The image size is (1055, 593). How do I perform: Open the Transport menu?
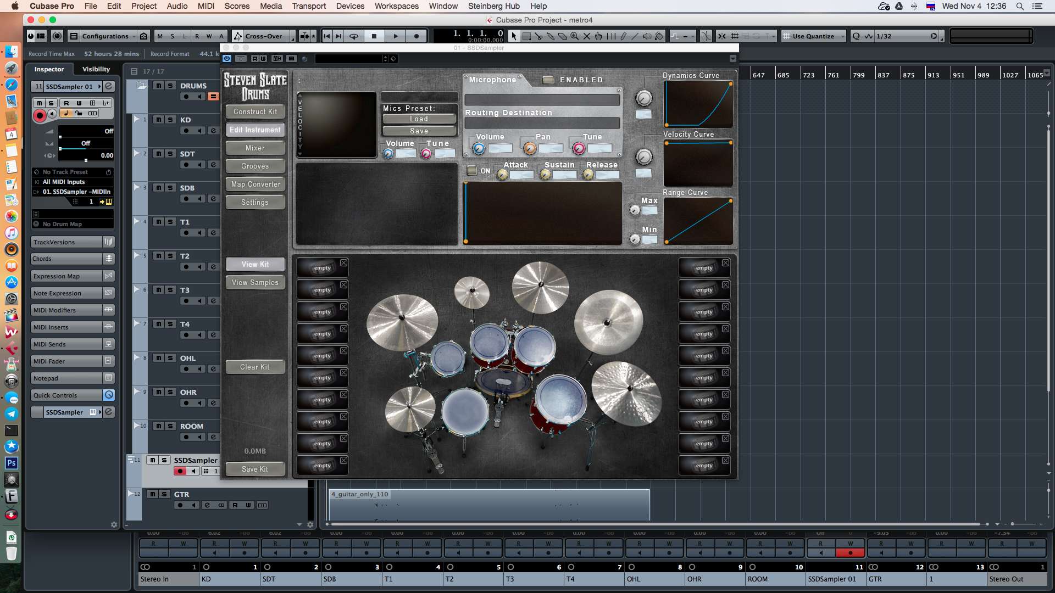coord(308,6)
